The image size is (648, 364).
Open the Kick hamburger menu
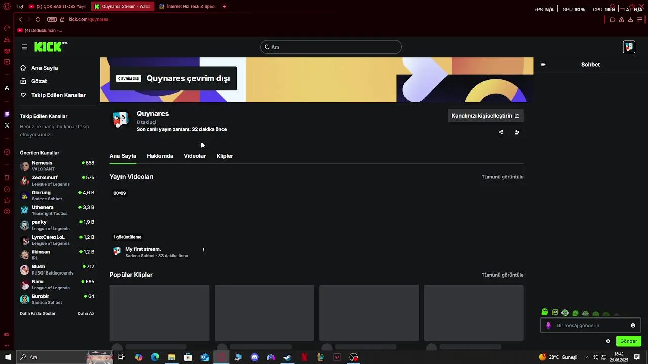tap(24, 47)
